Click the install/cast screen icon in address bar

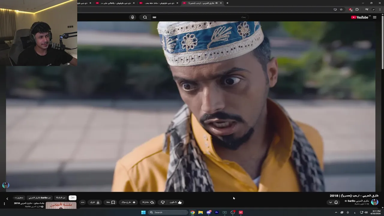(335, 10)
